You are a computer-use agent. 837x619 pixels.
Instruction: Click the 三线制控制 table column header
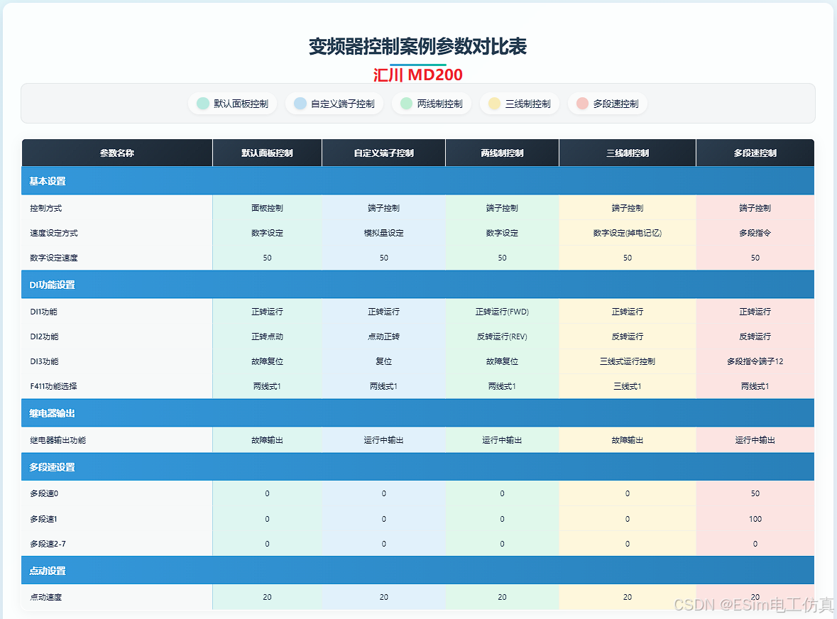[628, 153]
